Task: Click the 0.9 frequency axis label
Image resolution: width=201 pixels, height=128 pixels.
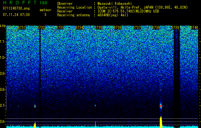Action: click(x=3, y=74)
